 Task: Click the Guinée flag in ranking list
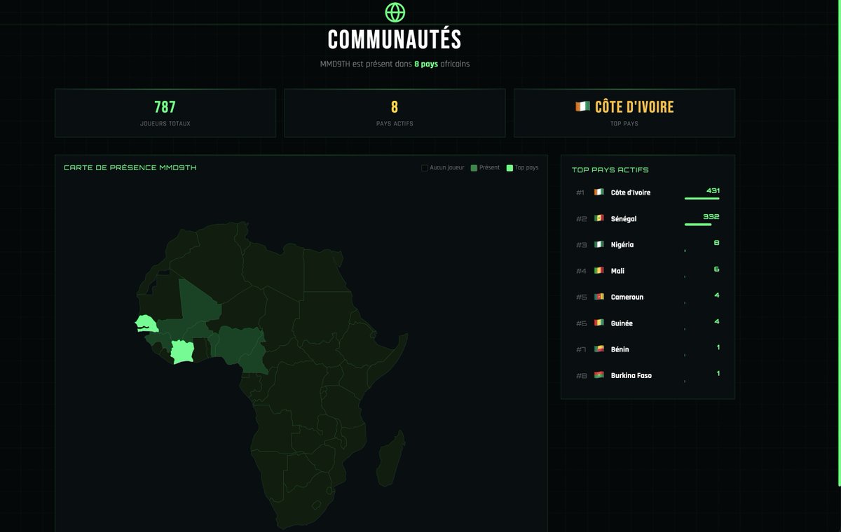pyautogui.click(x=599, y=323)
